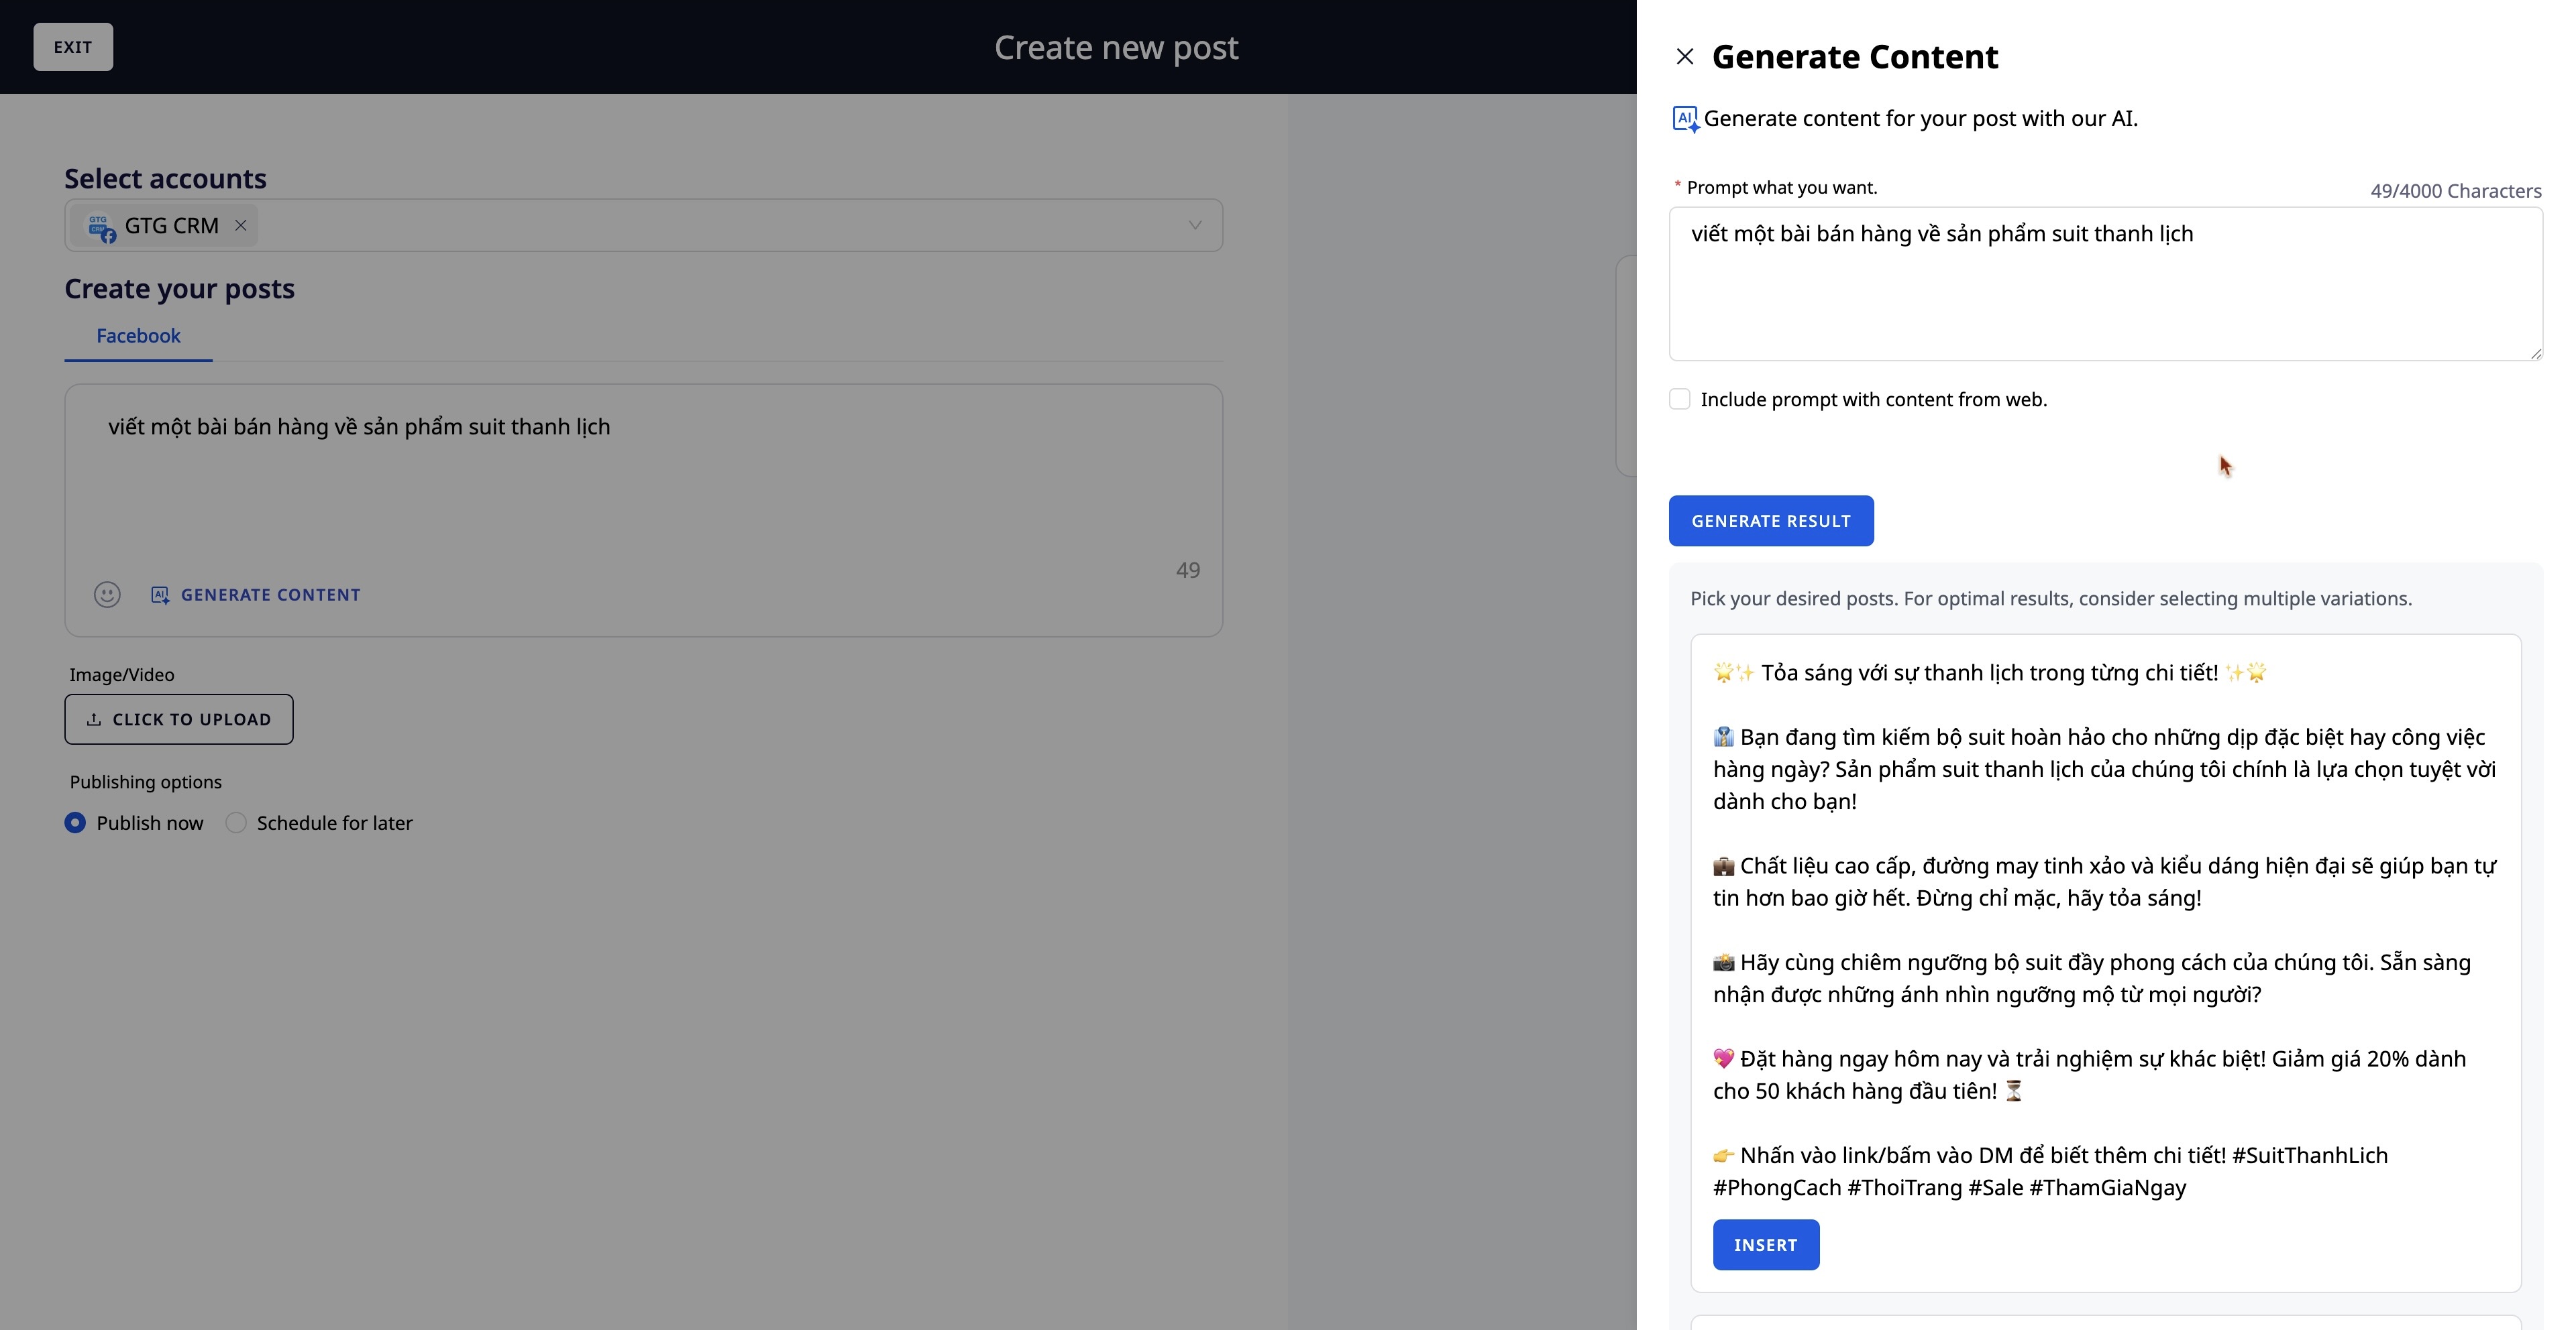Switch to the Facebook tab

[x=138, y=336]
